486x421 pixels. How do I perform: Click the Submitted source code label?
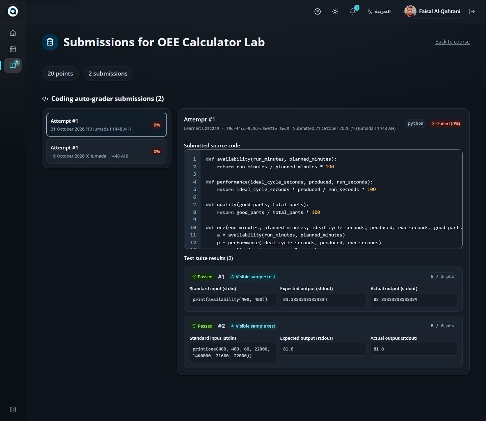pos(212,146)
